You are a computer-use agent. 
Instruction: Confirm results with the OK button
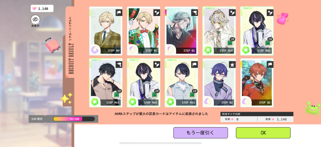[263, 133]
